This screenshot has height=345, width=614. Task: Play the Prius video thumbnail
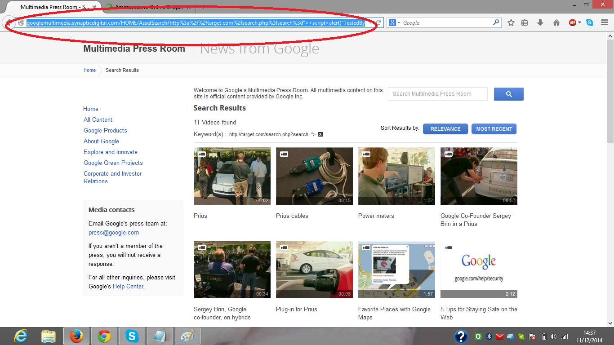pyautogui.click(x=232, y=176)
